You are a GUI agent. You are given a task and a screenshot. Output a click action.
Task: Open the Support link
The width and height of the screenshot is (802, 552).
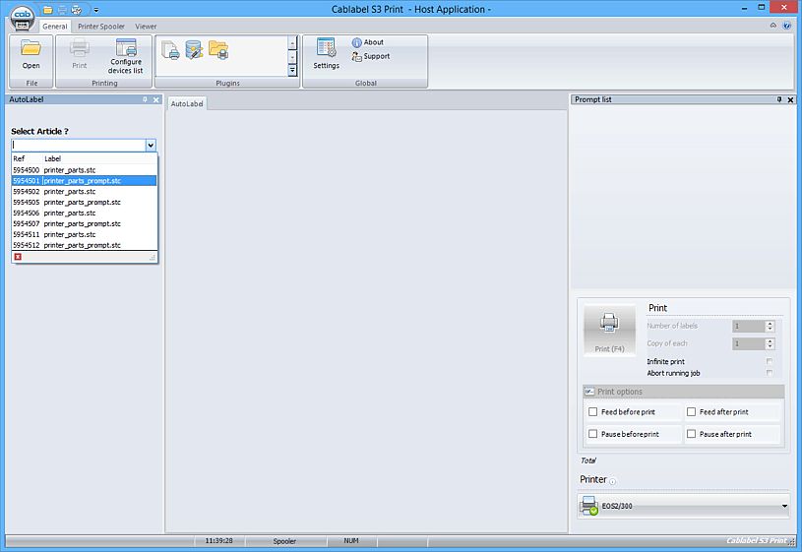(x=371, y=56)
